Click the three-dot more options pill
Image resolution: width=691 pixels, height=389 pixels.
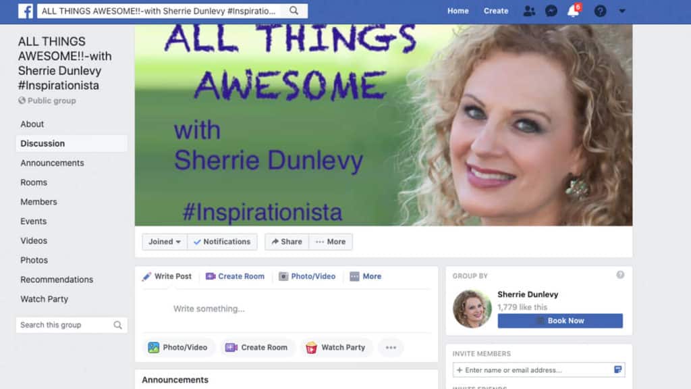(391, 347)
